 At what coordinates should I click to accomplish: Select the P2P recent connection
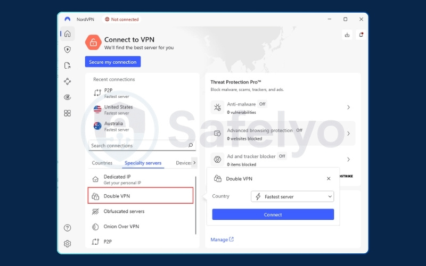[142, 93]
